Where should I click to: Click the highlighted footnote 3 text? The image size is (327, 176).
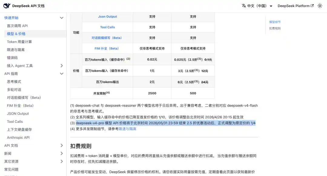(x=165, y=123)
